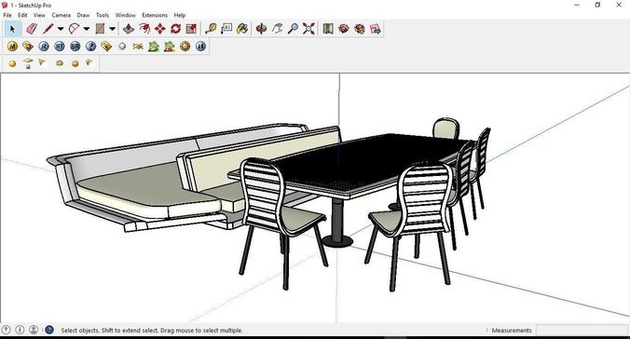Select the Rectangle shape tool
Screen dimensions: 630x339
click(100, 29)
